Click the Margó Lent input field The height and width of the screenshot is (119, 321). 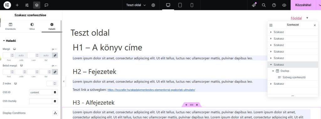click(33, 55)
